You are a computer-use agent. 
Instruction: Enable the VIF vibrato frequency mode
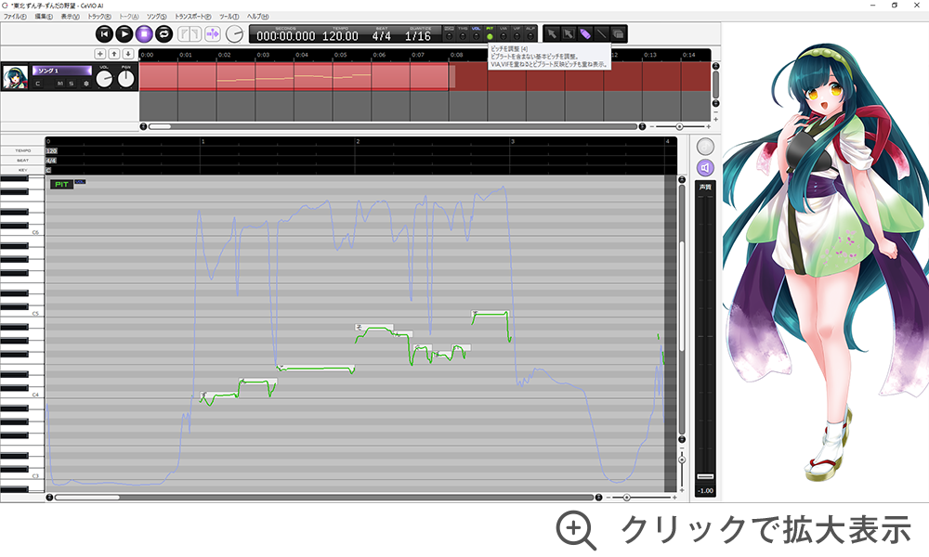tap(517, 33)
